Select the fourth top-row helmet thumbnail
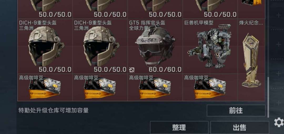Image resolution: width=284 pixels, height=134 pixels. (210, 9)
